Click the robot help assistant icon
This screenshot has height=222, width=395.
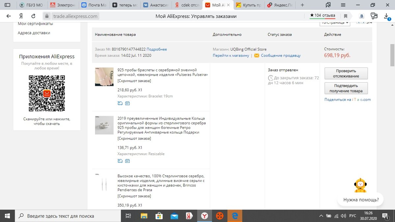[360, 185]
